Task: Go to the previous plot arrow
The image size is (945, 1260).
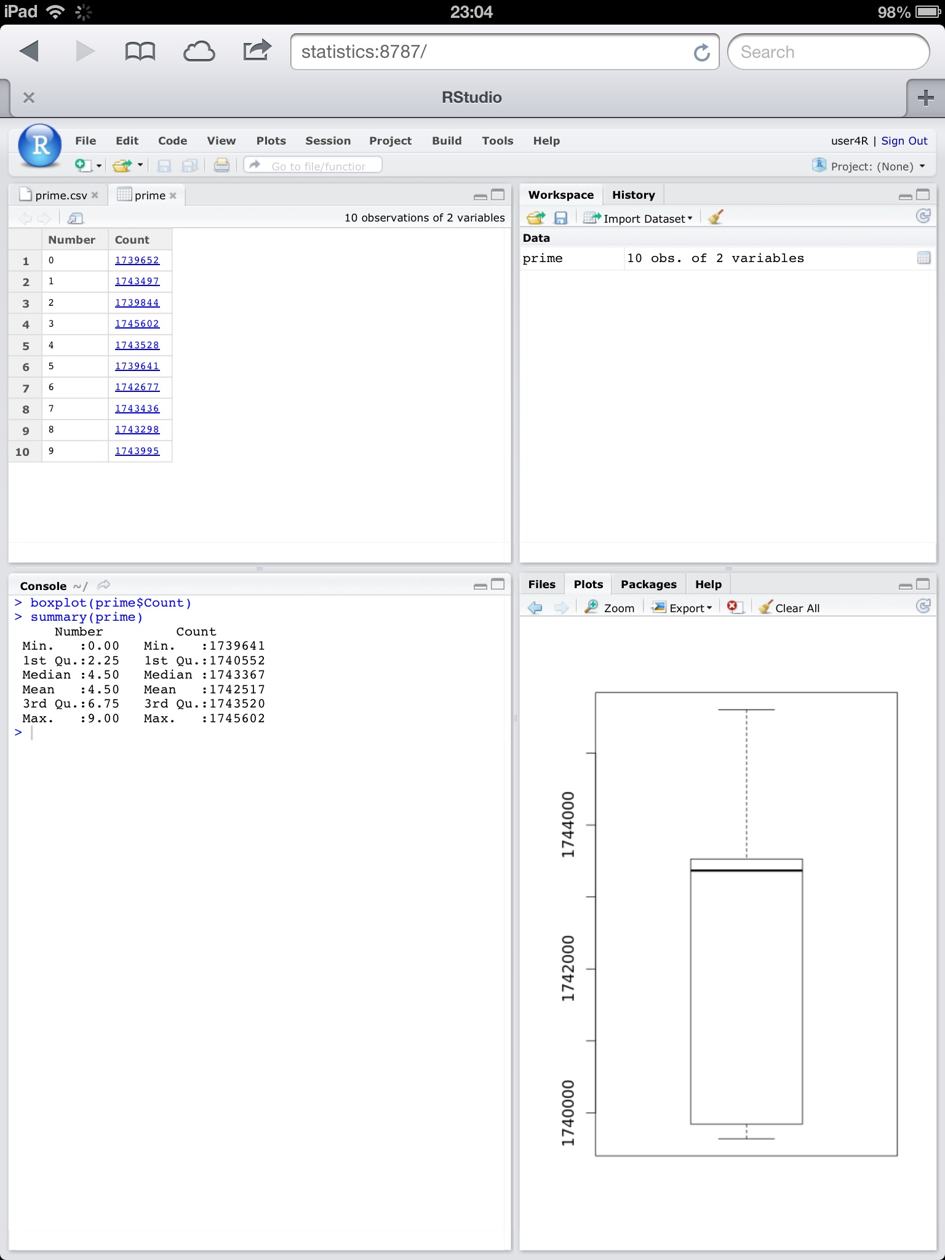Action: [x=535, y=608]
